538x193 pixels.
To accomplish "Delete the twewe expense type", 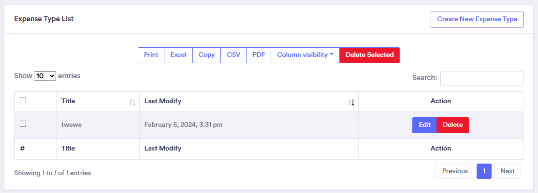I will click(x=452, y=125).
